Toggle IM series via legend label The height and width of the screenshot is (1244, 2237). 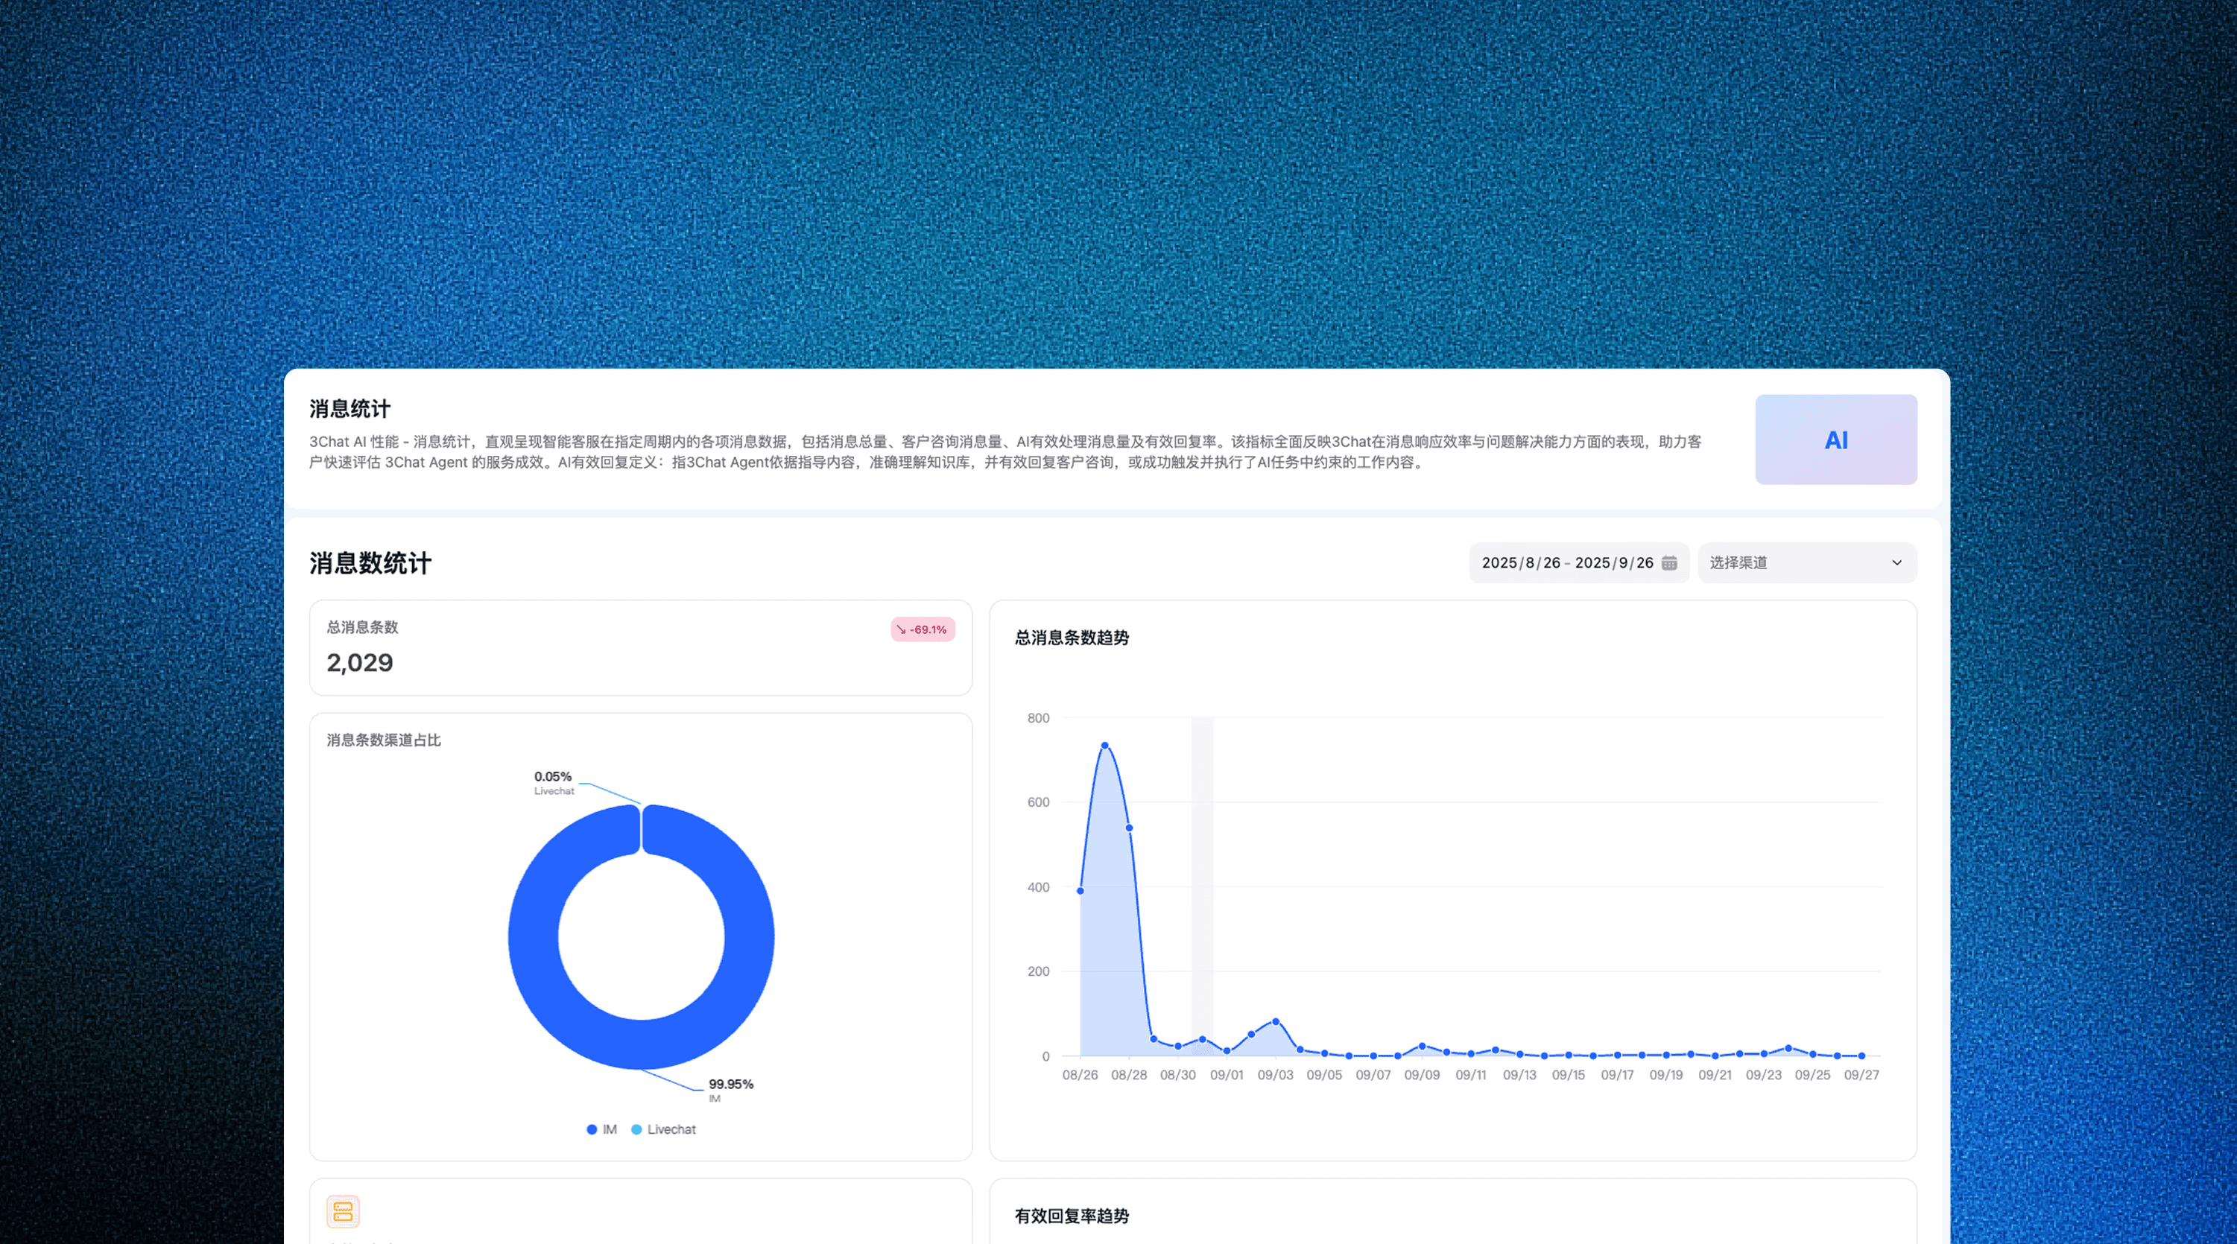pos(610,1129)
